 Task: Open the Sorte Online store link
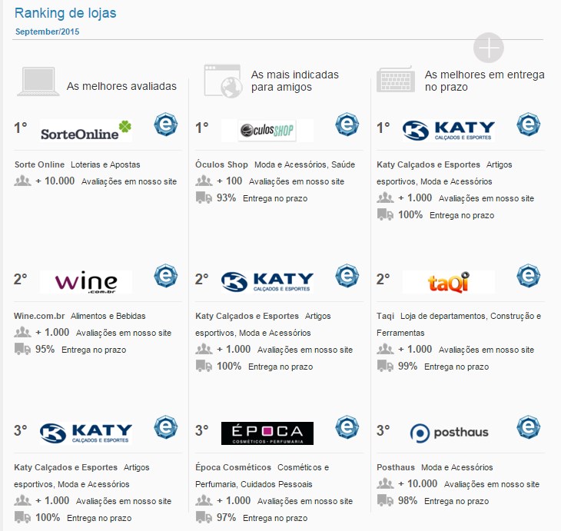pyautogui.click(x=39, y=164)
